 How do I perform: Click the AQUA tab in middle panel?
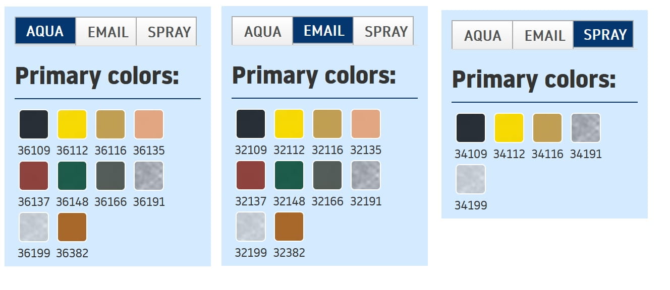click(262, 31)
